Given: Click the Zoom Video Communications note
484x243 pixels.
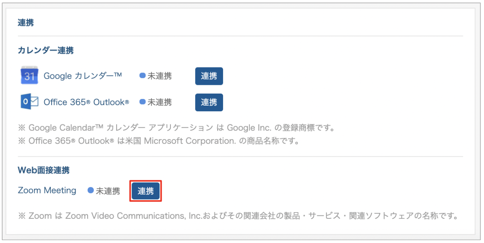Looking at the screenshot, I should point(238,216).
